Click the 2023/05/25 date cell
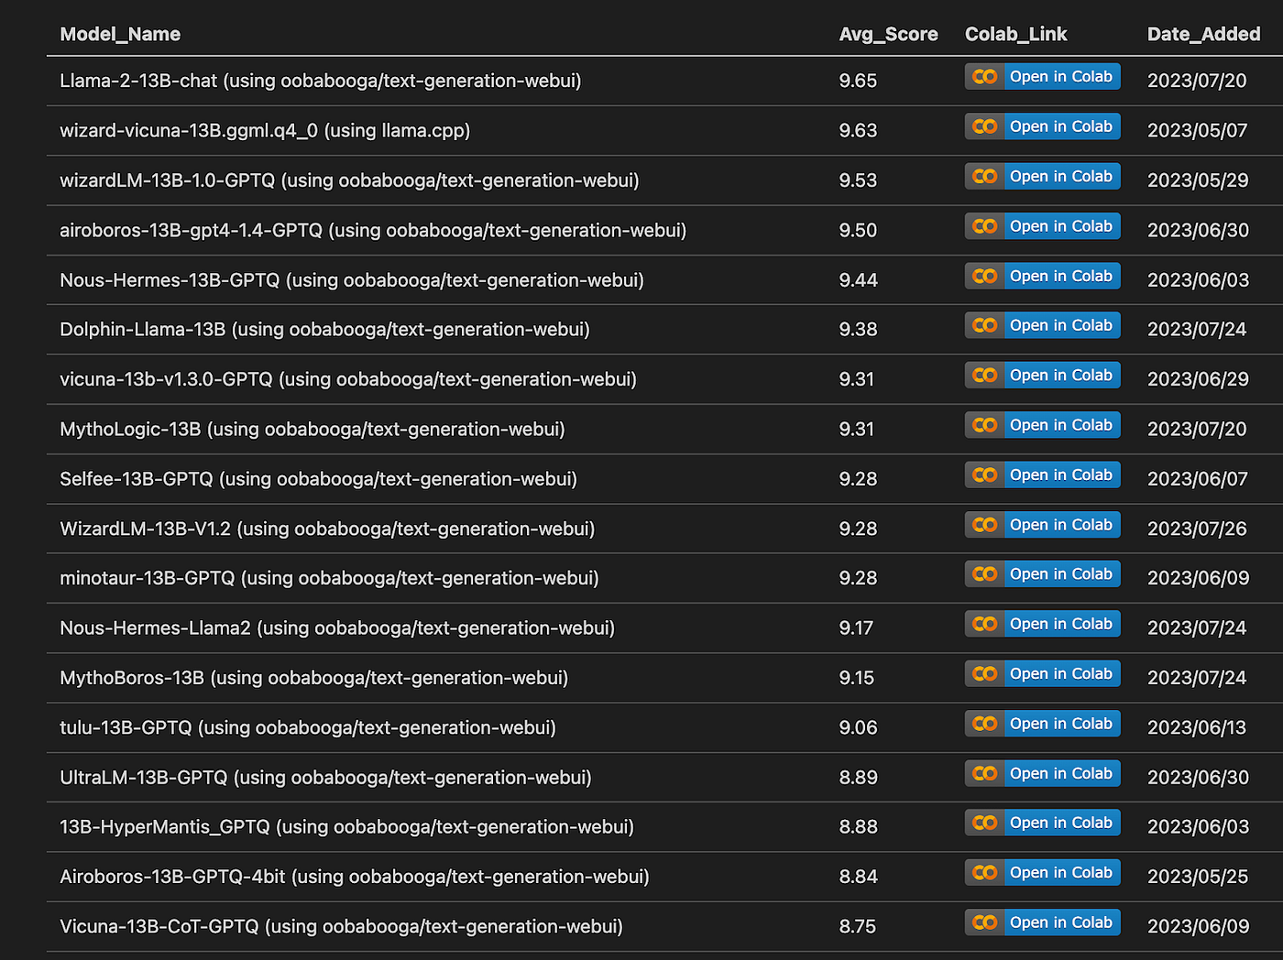This screenshot has height=960, width=1283. click(1197, 877)
